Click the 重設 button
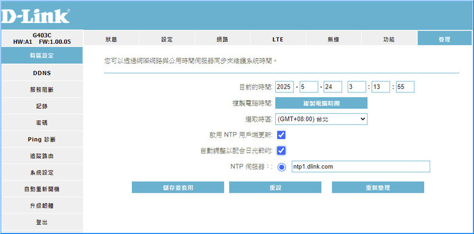Image resolution: width=474 pixels, height=234 pixels. click(x=275, y=187)
